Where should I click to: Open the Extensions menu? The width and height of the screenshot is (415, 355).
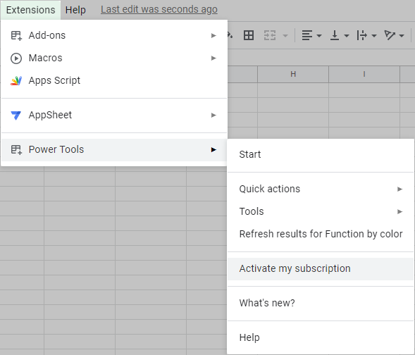[30, 10]
